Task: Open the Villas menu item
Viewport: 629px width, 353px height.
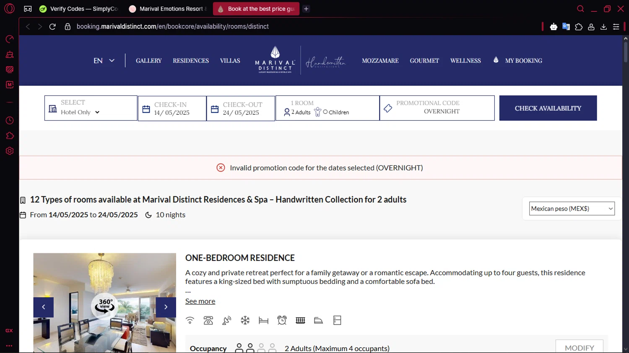Action: pyautogui.click(x=230, y=61)
